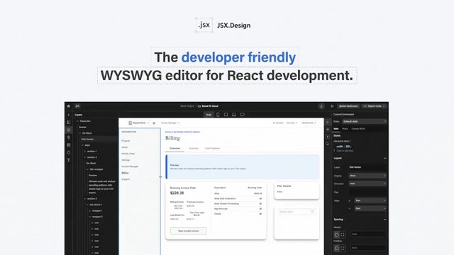Click the second icon in the right panel strip

tap(328, 130)
